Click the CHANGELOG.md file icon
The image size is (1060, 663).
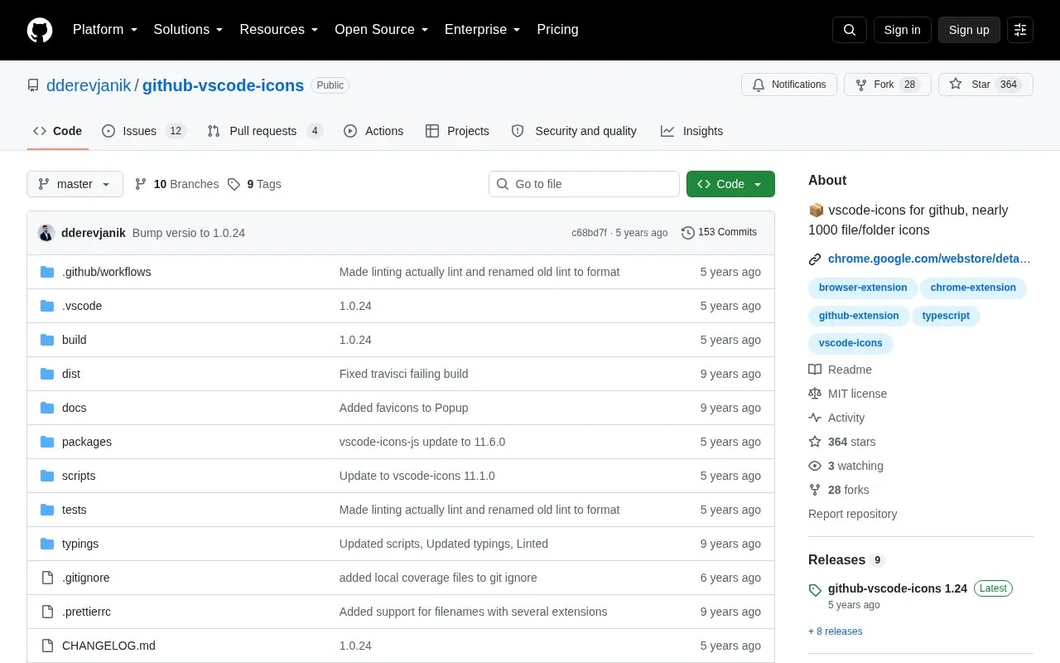pyautogui.click(x=47, y=646)
